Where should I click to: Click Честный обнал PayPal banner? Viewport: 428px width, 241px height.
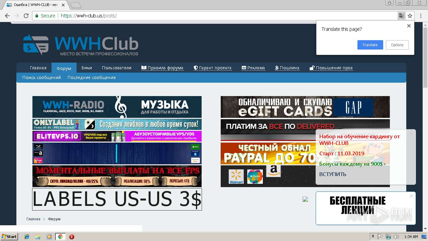[305, 153]
